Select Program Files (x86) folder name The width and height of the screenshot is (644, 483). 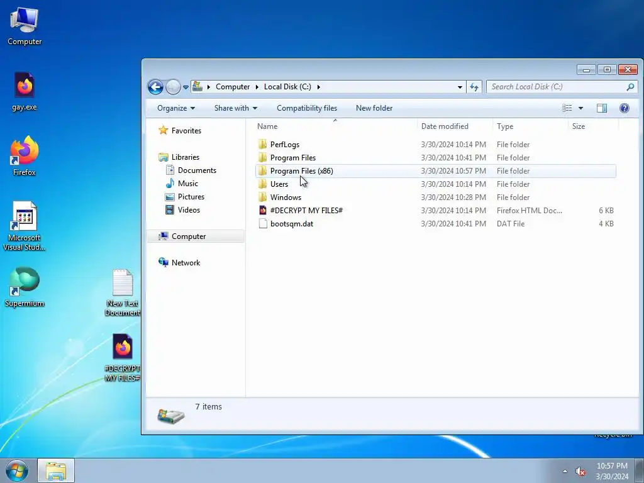(301, 171)
